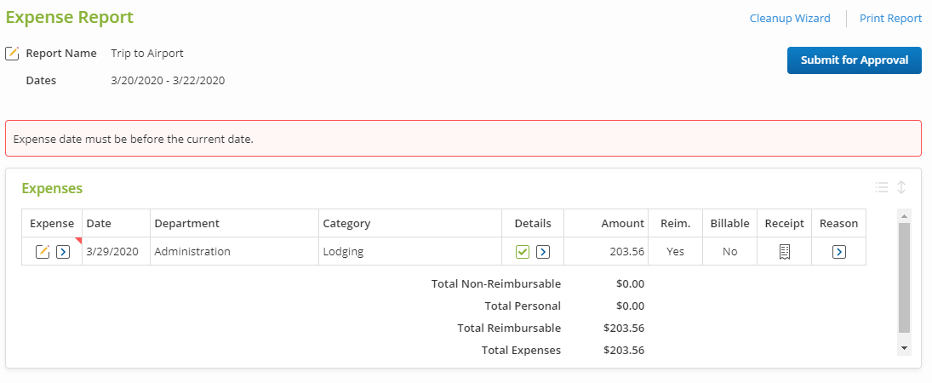Click the Department column header
The height and width of the screenshot is (383, 932).
(187, 223)
